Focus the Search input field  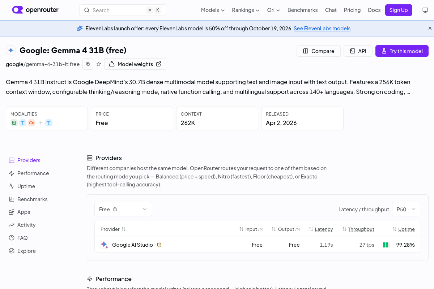123,10
